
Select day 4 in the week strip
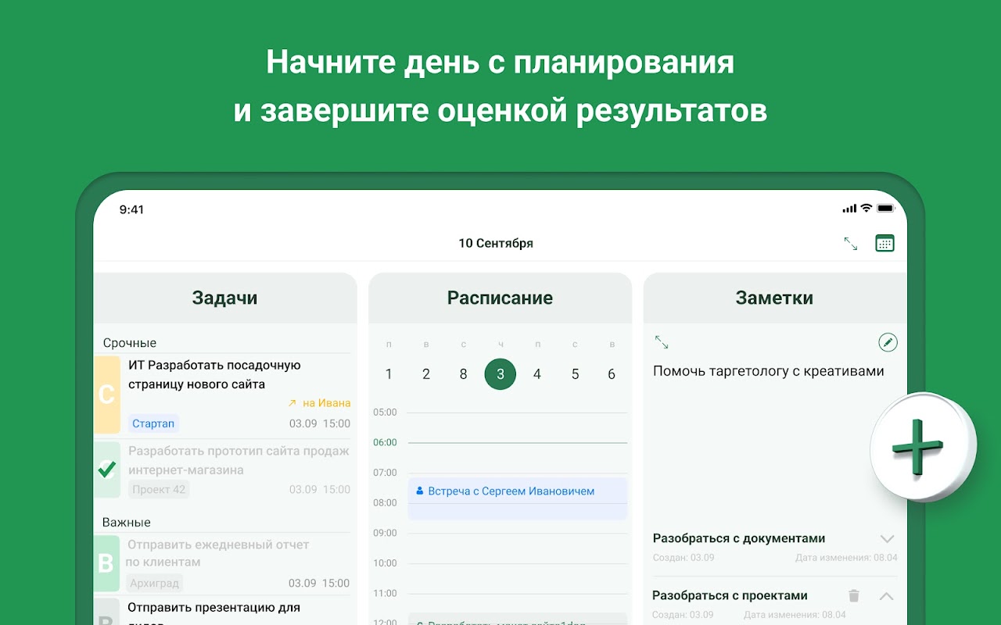tap(537, 374)
